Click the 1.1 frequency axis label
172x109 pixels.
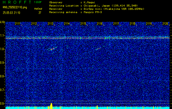pyautogui.click(x=2, y=35)
